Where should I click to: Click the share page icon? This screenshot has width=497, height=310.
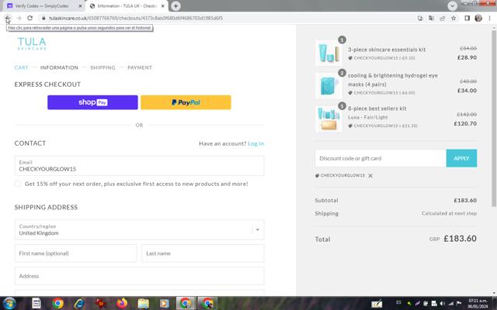[443, 19]
